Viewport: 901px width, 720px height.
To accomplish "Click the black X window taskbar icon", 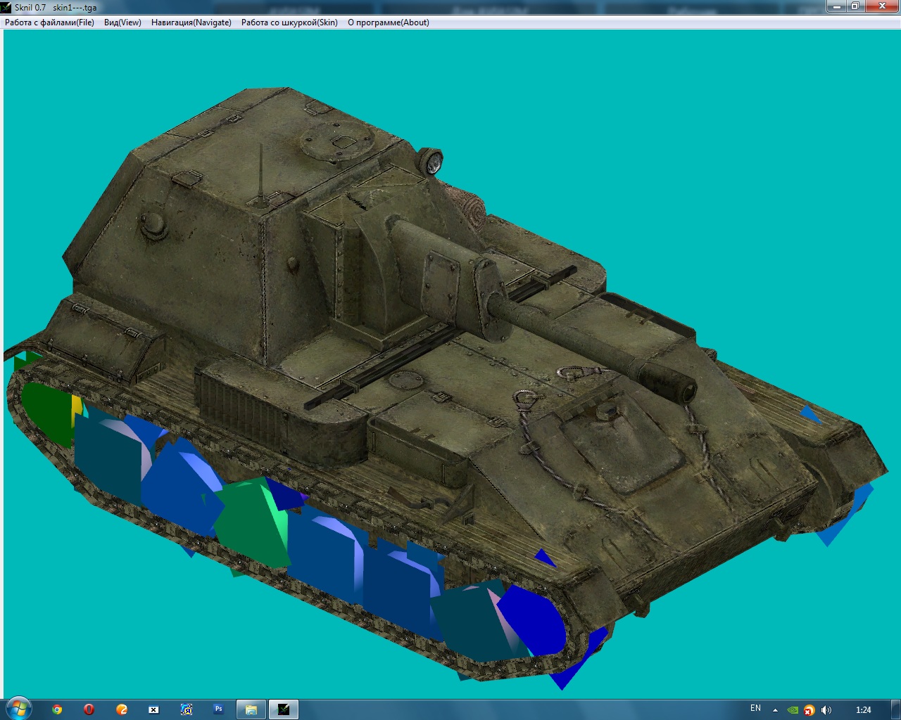I will [153, 709].
